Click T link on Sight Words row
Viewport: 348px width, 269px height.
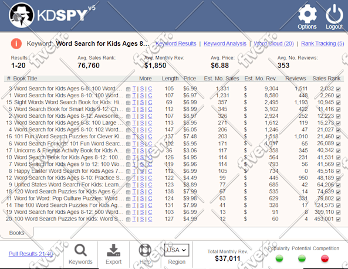coord(134,103)
